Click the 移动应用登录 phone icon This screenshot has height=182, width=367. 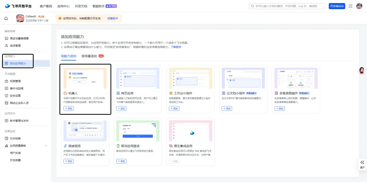tap(118, 146)
